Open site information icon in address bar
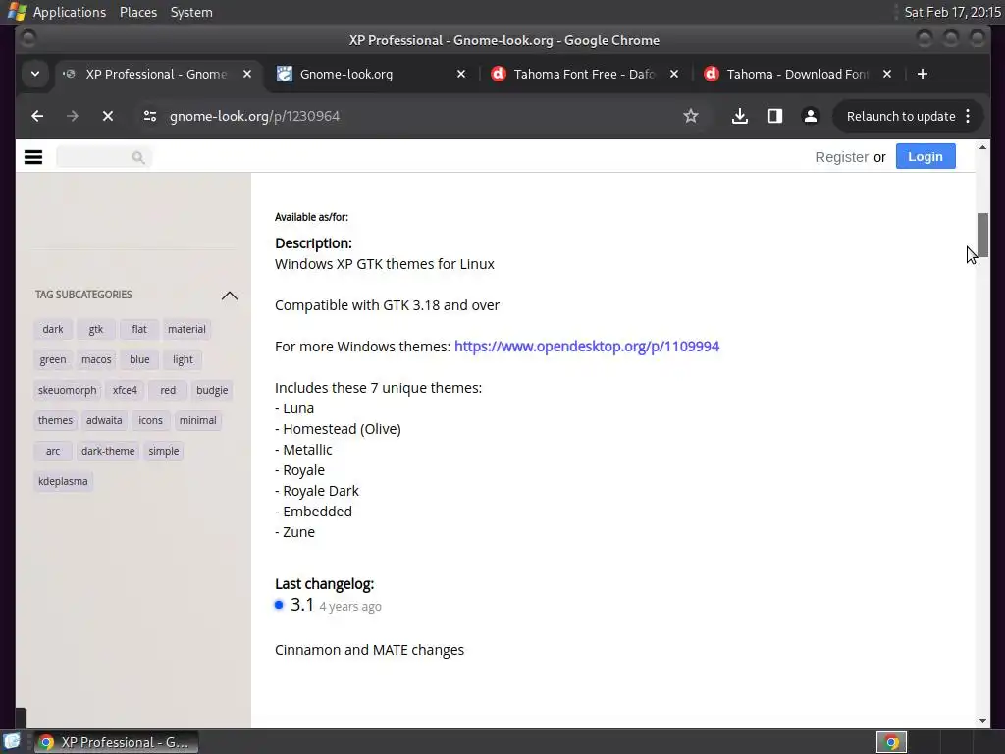The width and height of the screenshot is (1005, 754). (x=150, y=116)
